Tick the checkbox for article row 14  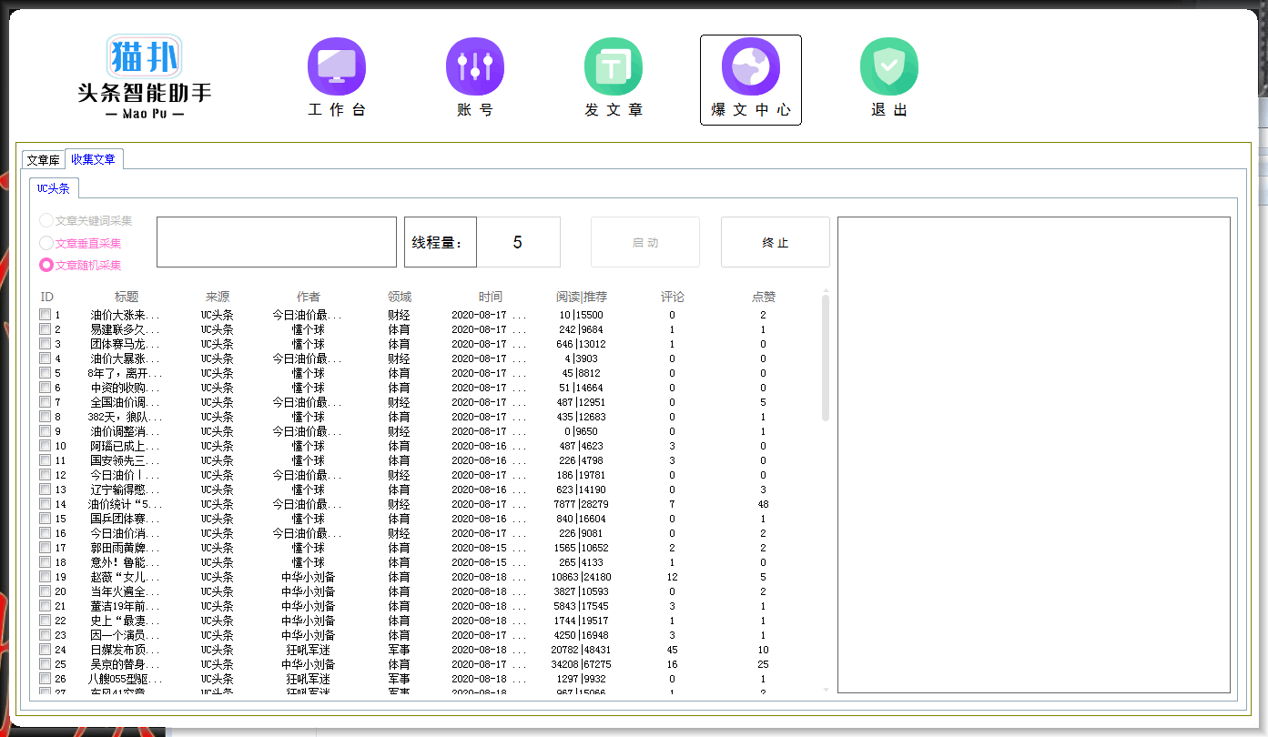46,504
